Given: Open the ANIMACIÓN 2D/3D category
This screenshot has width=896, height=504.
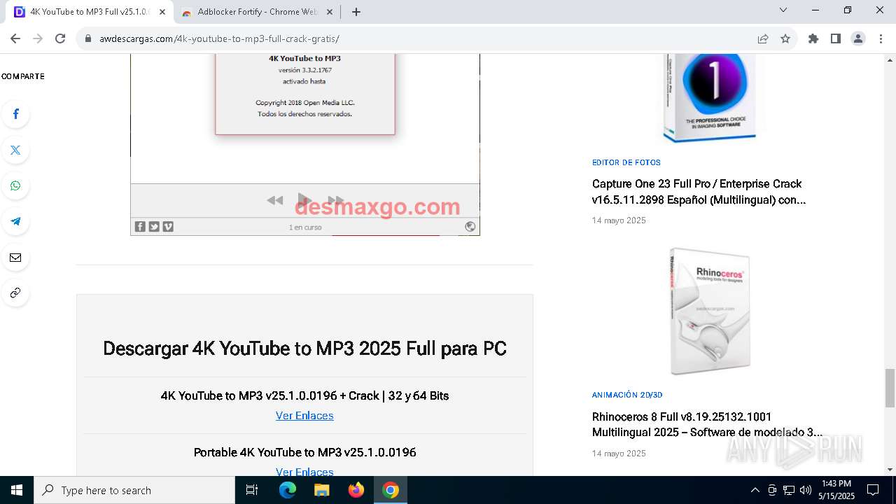Looking at the screenshot, I should 627,395.
